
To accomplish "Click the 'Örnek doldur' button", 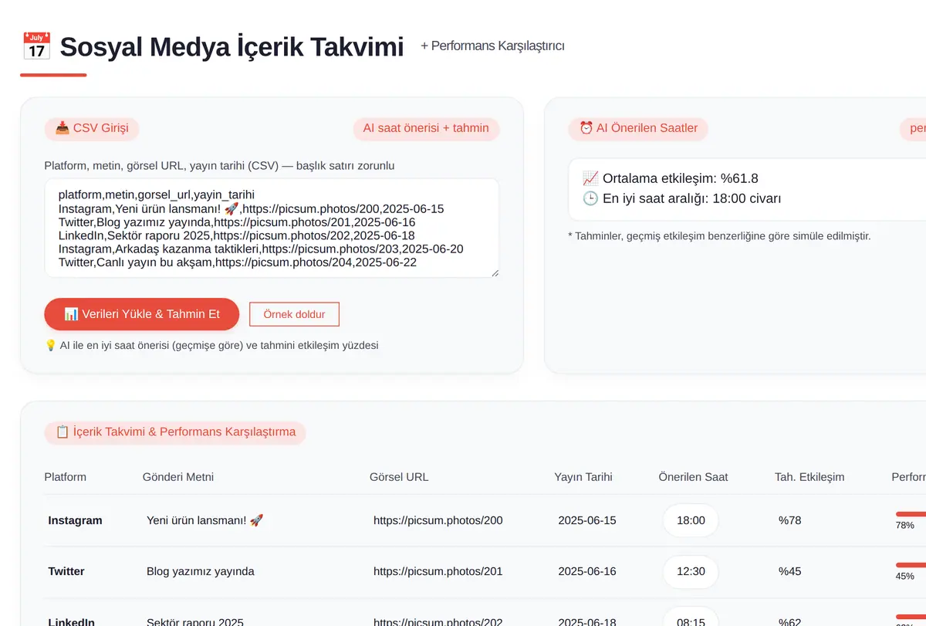I will [x=294, y=314].
